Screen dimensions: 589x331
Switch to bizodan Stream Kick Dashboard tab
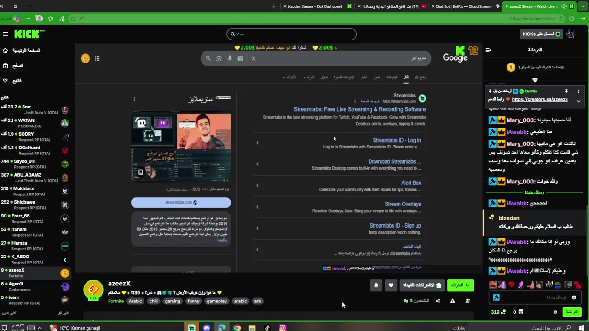pos(318,6)
